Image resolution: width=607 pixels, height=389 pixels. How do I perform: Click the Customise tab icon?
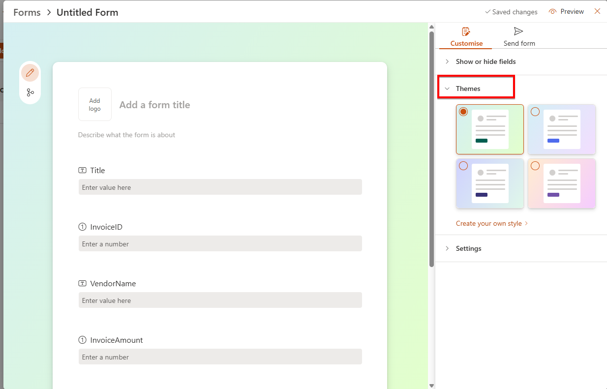[x=466, y=32]
